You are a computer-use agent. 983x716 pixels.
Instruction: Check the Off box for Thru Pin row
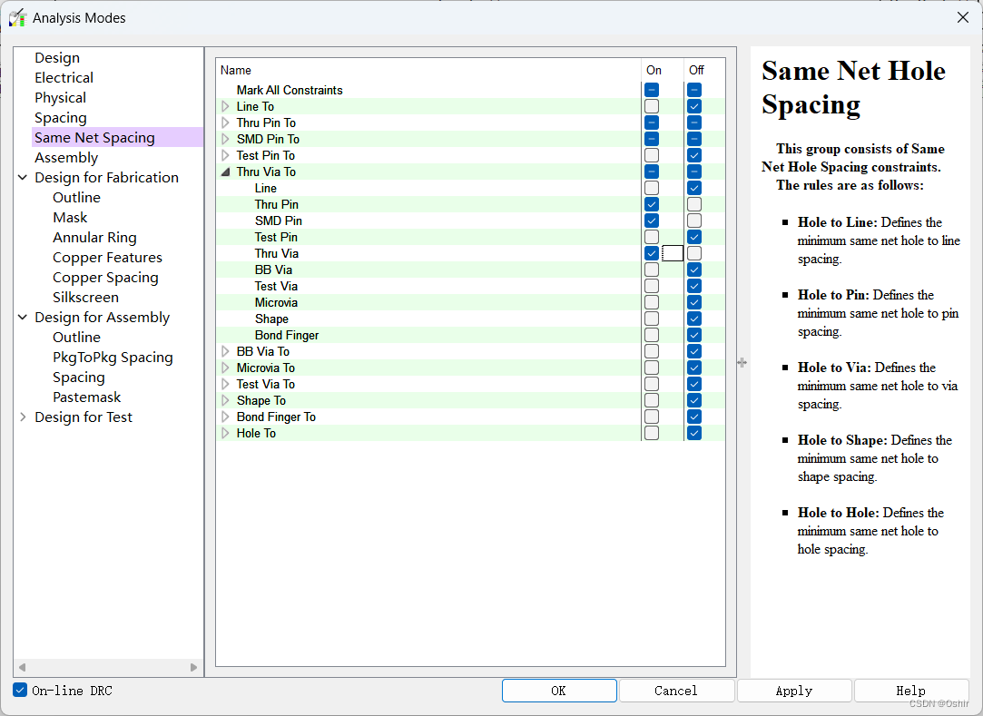(x=694, y=204)
